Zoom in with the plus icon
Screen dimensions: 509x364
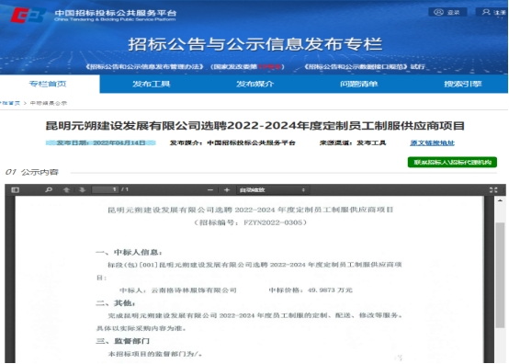click(x=227, y=189)
